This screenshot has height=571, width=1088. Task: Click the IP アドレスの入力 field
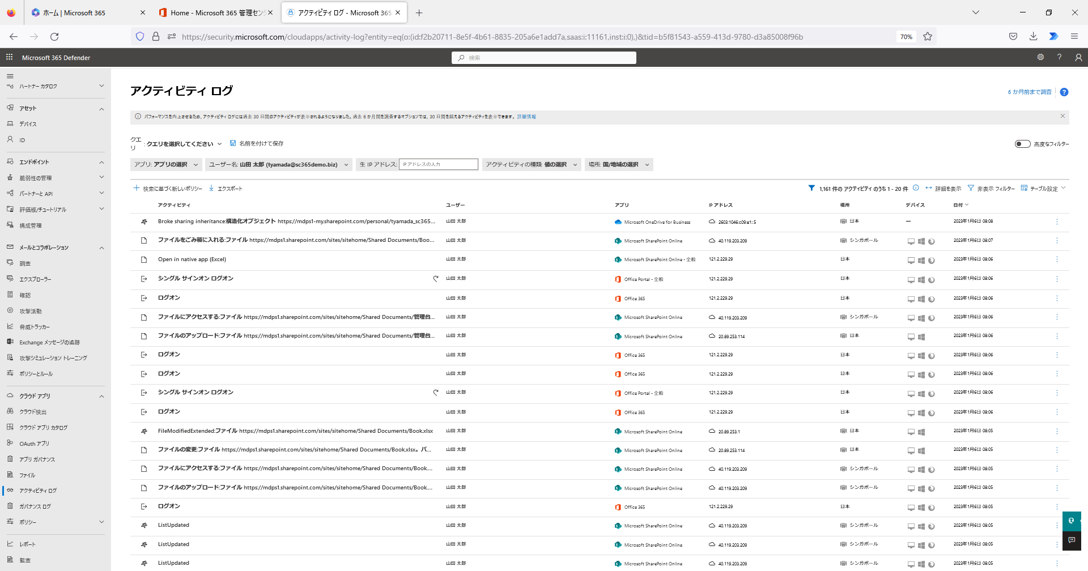(x=439, y=164)
